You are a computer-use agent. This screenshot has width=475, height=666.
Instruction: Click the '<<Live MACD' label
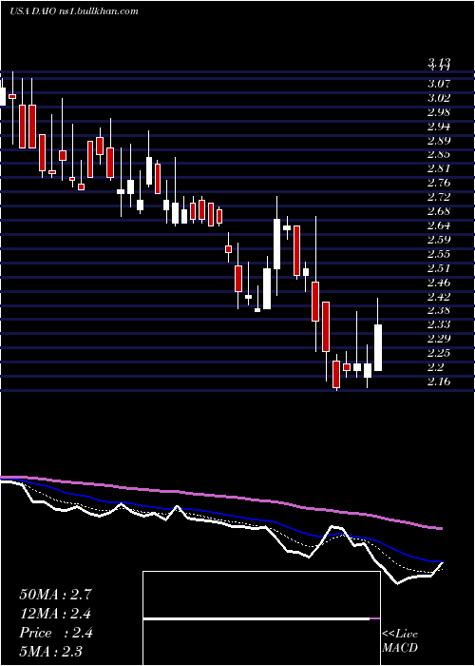[x=400, y=640]
